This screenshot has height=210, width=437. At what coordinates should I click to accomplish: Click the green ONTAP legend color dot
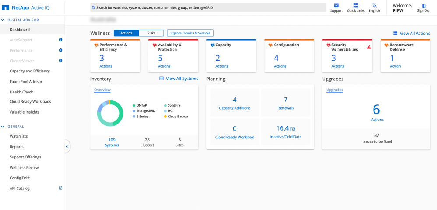click(134, 105)
